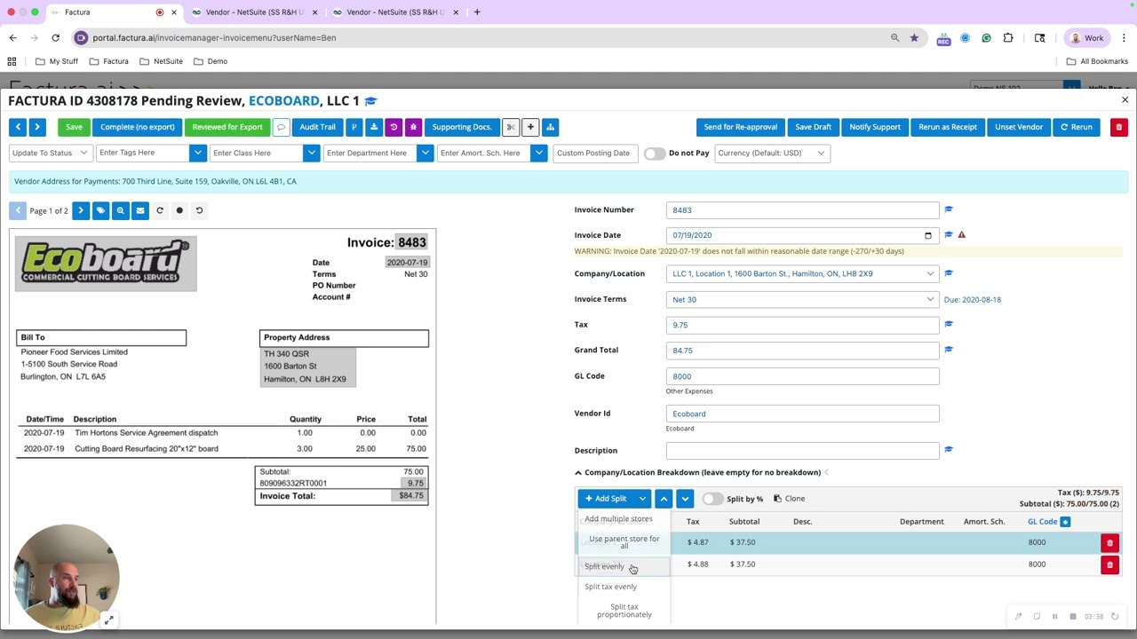Click the Clone button in the split section
The width and height of the screenshot is (1137, 639).
tap(789, 499)
